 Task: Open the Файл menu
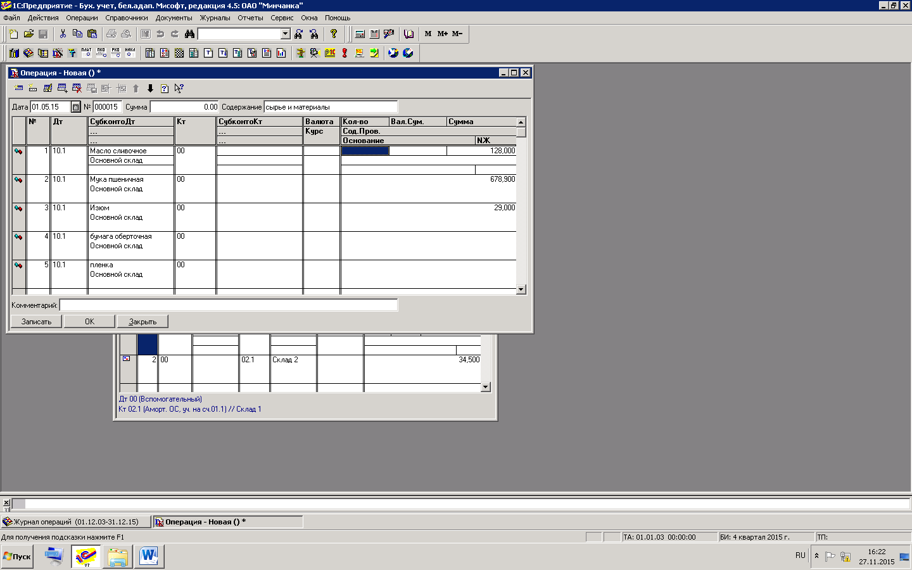(11, 18)
